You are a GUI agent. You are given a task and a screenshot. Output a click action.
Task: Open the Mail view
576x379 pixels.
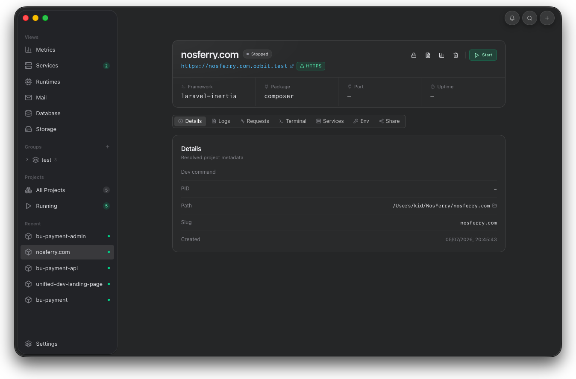click(68, 97)
